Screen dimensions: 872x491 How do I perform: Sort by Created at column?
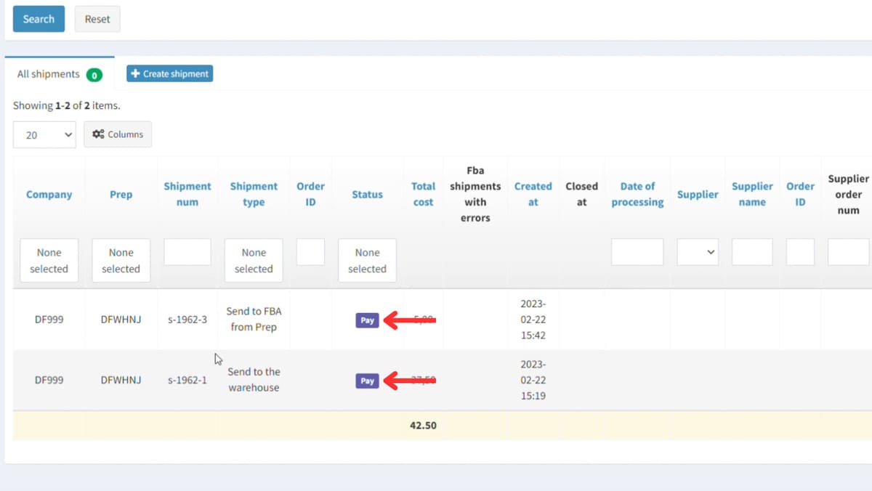click(x=533, y=194)
